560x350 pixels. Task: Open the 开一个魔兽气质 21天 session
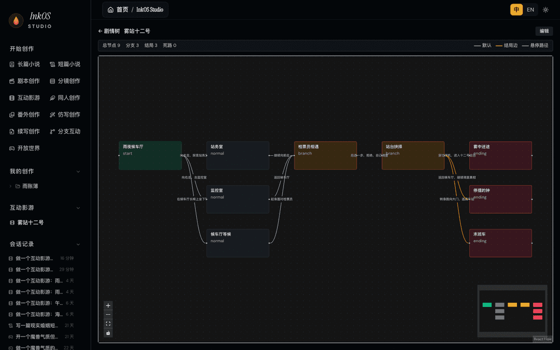tap(41, 337)
